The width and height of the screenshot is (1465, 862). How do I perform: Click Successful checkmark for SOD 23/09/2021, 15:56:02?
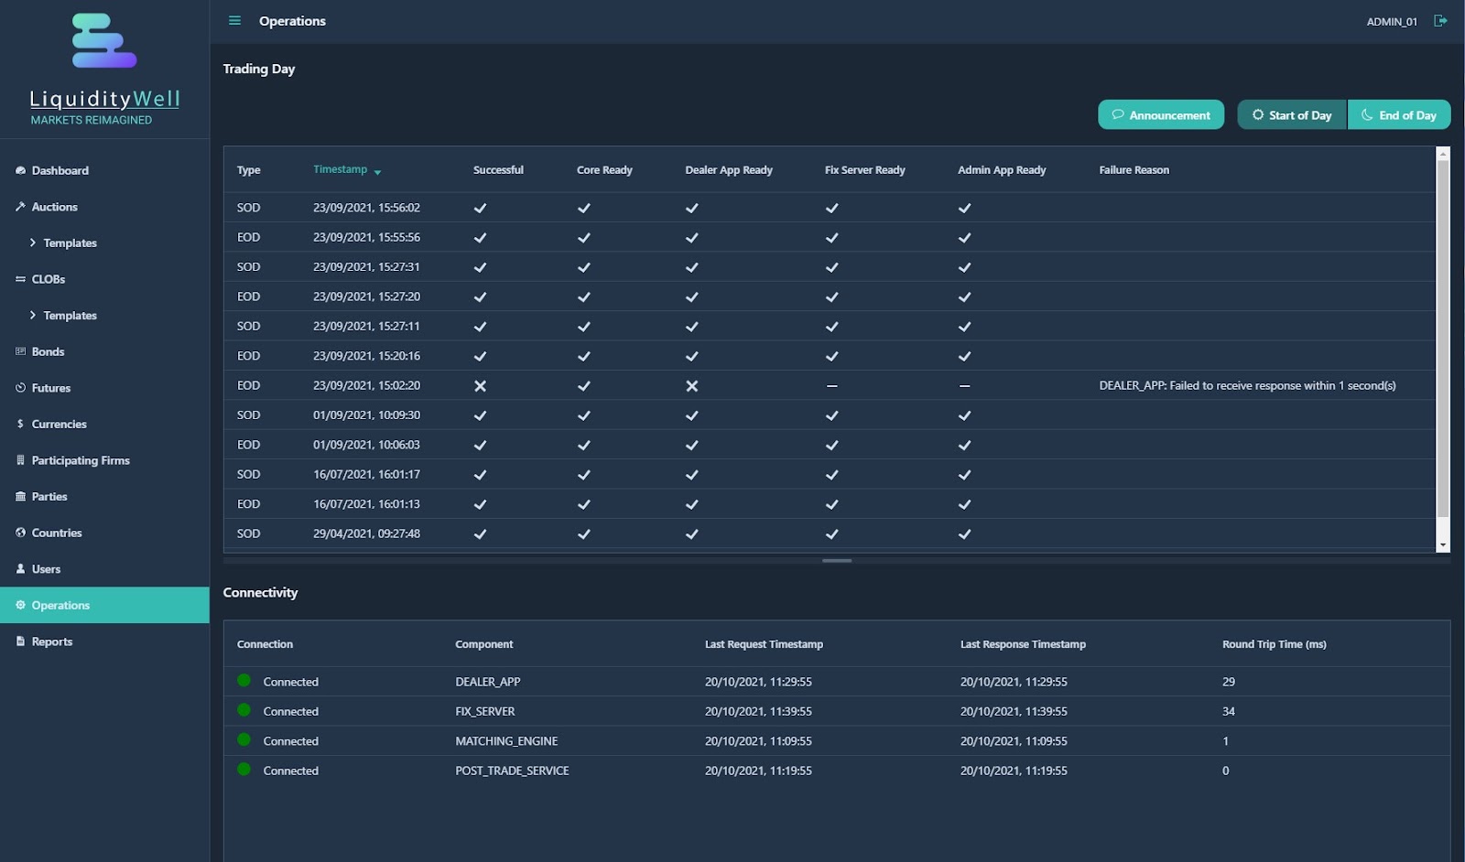480,208
